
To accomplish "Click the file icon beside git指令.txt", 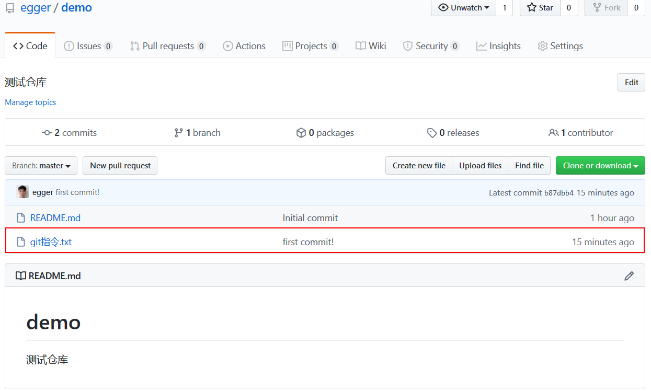I will point(21,242).
